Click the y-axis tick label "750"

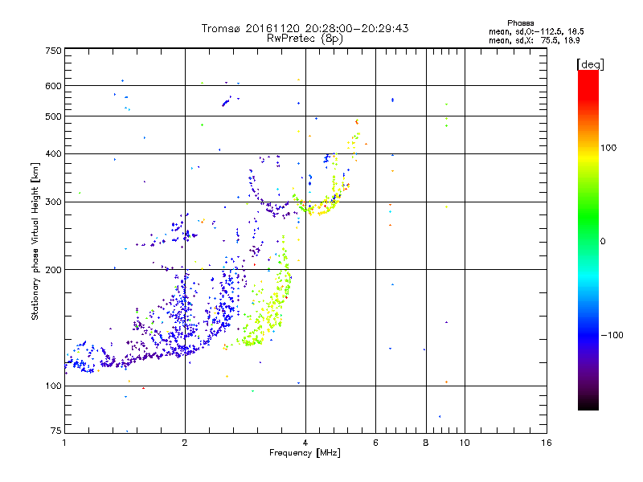53,51
